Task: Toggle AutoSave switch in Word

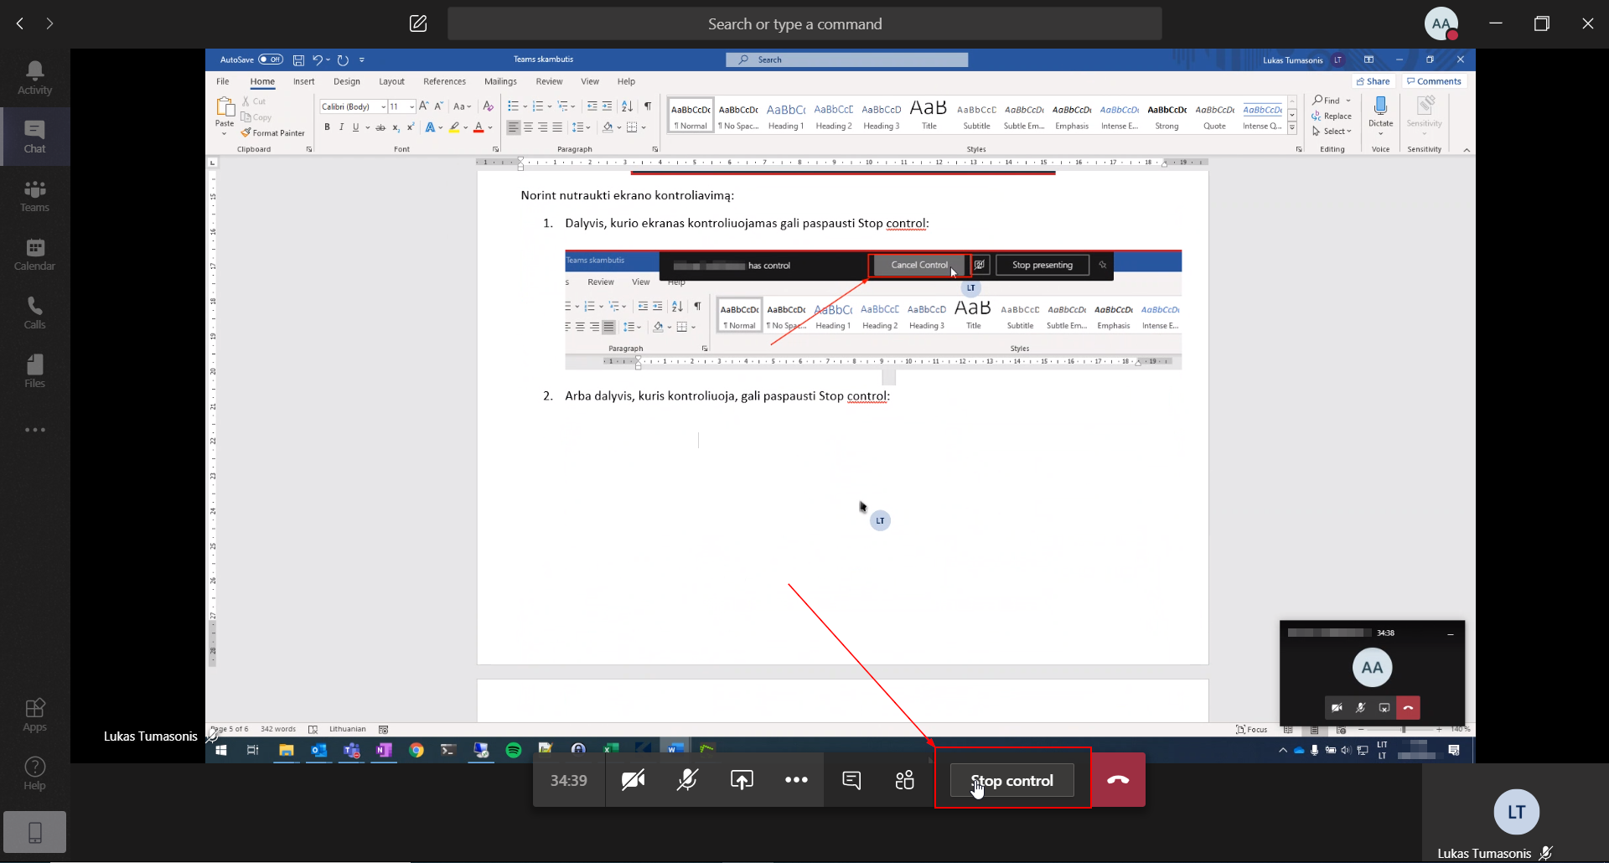Action: (x=270, y=59)
